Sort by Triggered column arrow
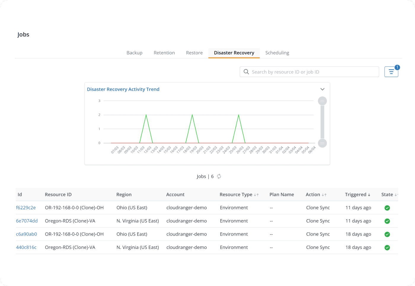Image resolution: width=415 pixels, height=286 pixels. [x=369, y=195]
